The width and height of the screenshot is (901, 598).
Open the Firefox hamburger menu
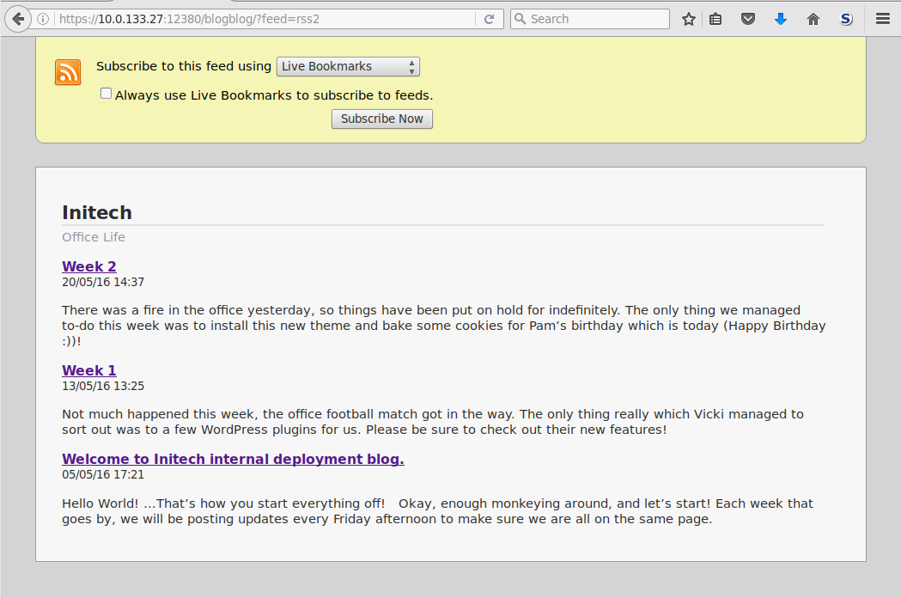coord(882,19)
